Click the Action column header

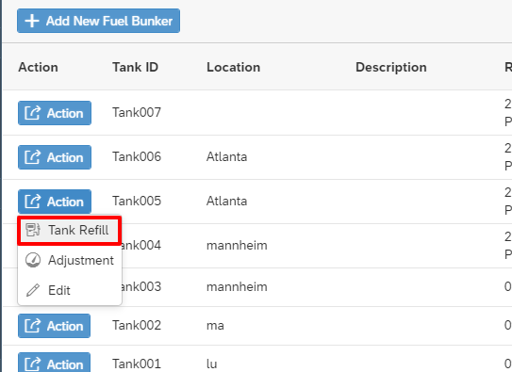(39, 67)
